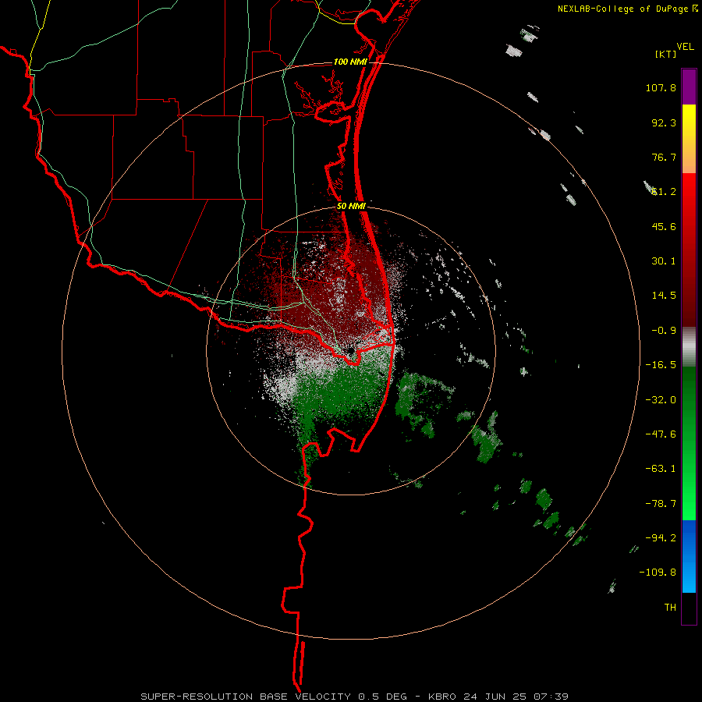Click the -78.7 legend value
This screenshot has width=702, height=702.
(x=661, y=504)
